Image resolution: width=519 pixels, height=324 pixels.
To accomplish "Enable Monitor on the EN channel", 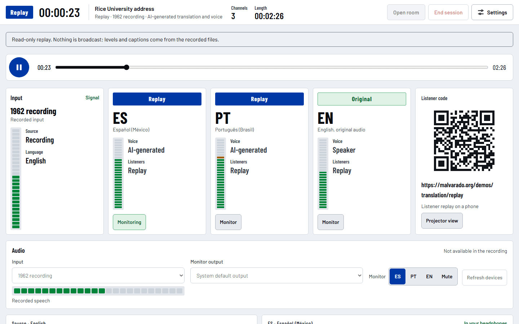I will 331,222.
